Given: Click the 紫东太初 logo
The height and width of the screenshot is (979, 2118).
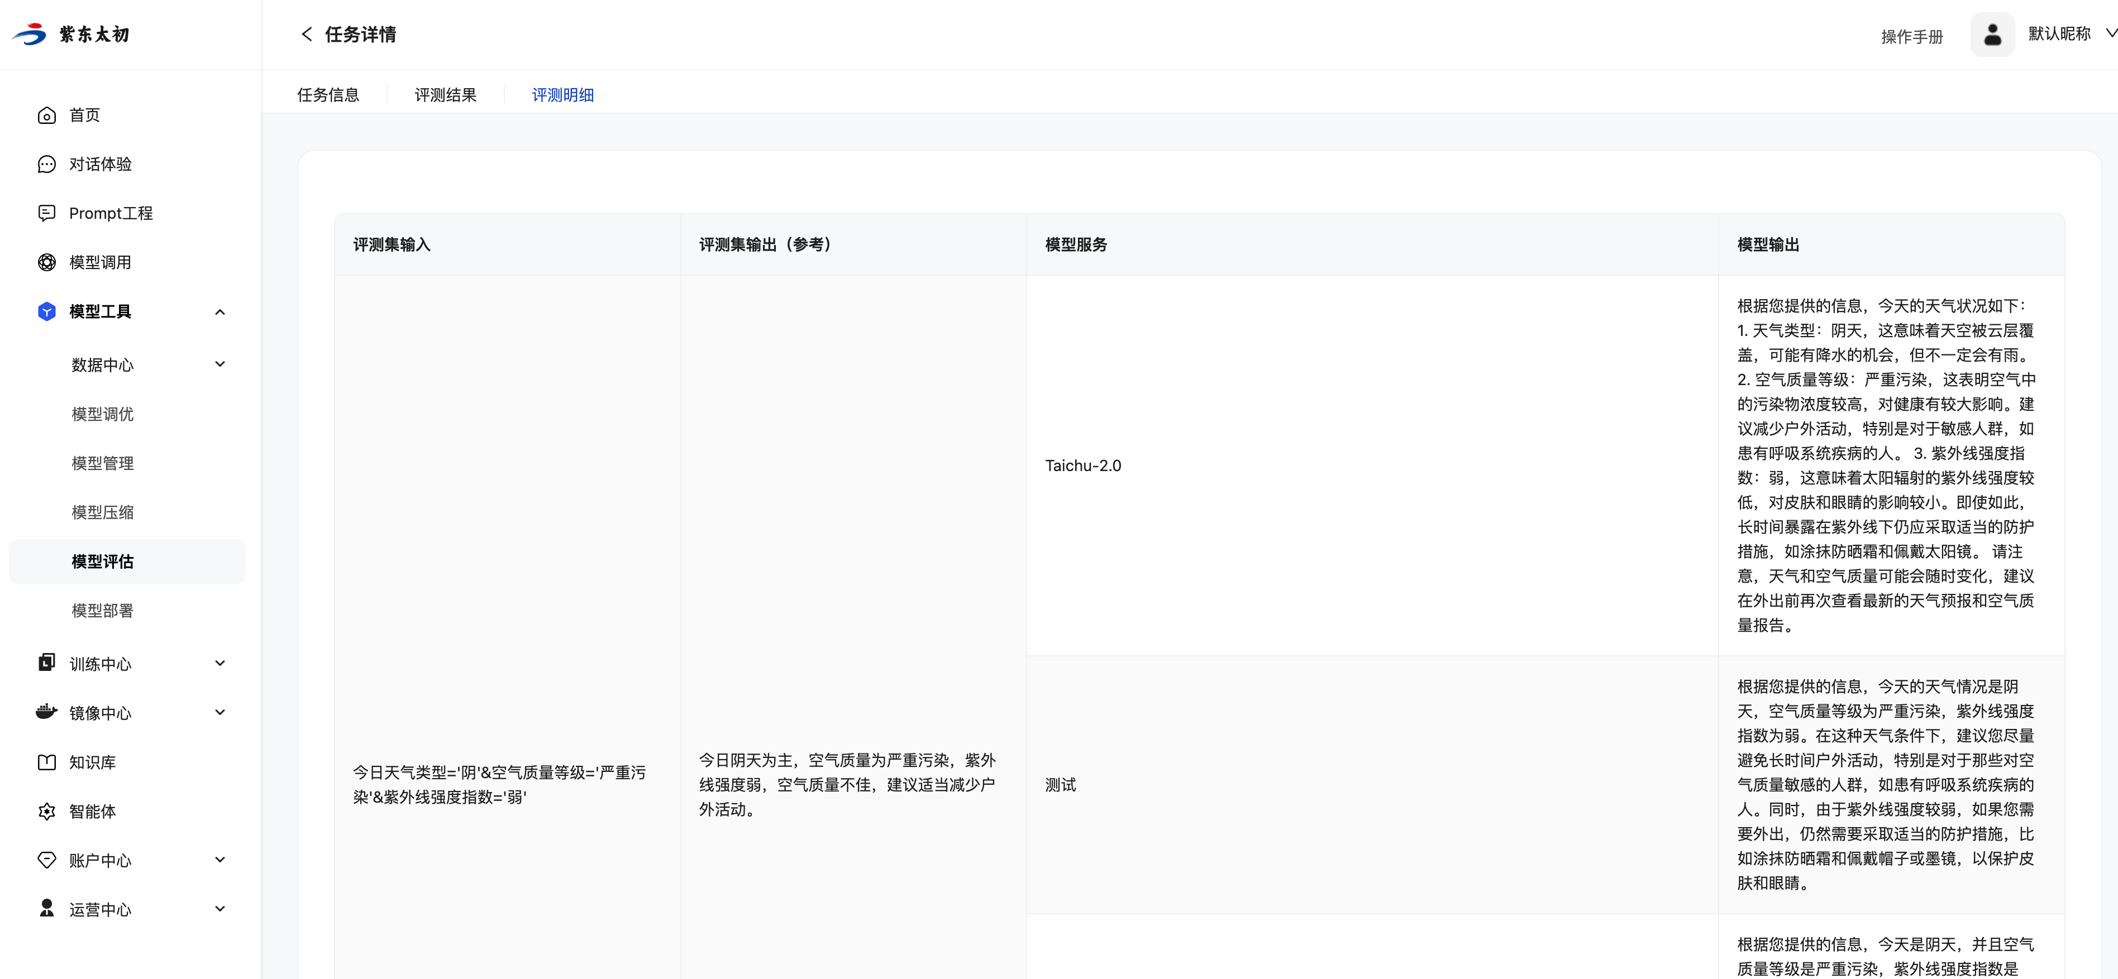Looking at the screenshot, I should pyautogui.click(x=71, y=35).
